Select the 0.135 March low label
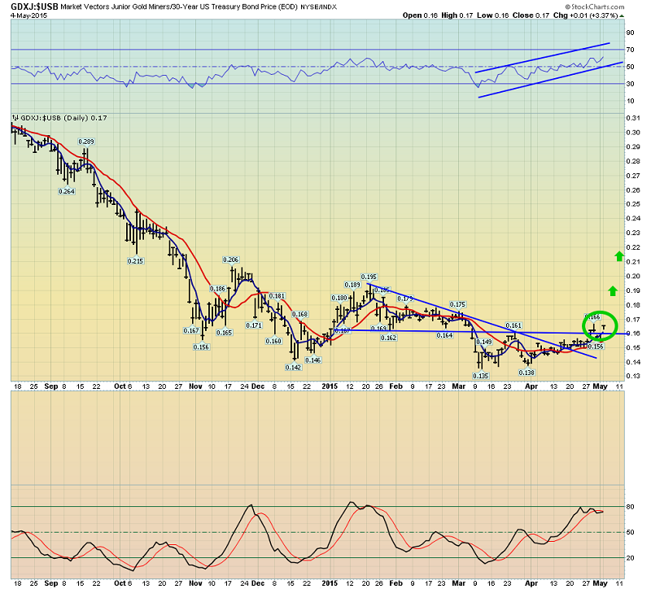651x589 pixels. tap(480, 376)
